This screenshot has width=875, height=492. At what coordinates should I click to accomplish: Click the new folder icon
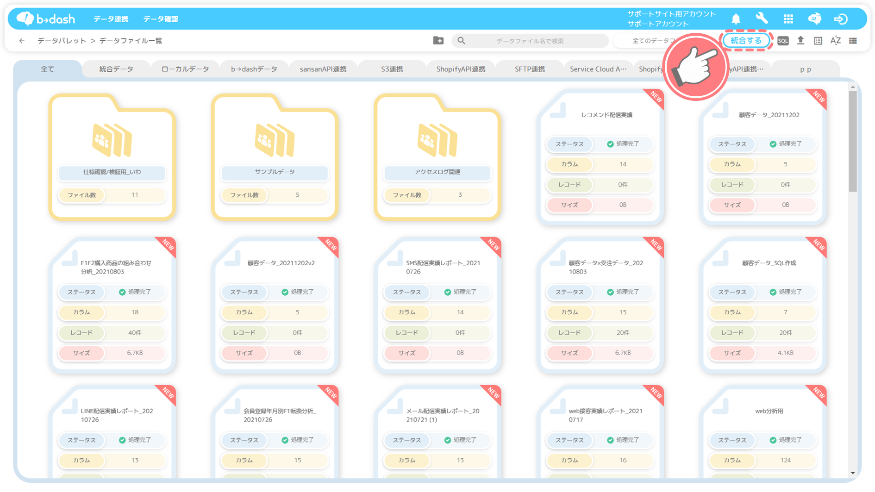click(x=438, y=41)
